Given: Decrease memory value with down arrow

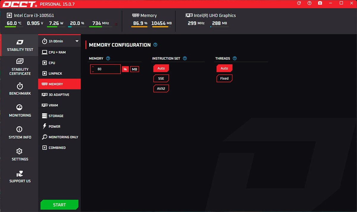Looking at the screenshot, I should click(93, 71).
